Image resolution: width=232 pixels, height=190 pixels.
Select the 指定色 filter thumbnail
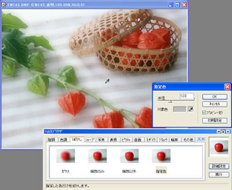pyautogui.click(x=161, y=156)
